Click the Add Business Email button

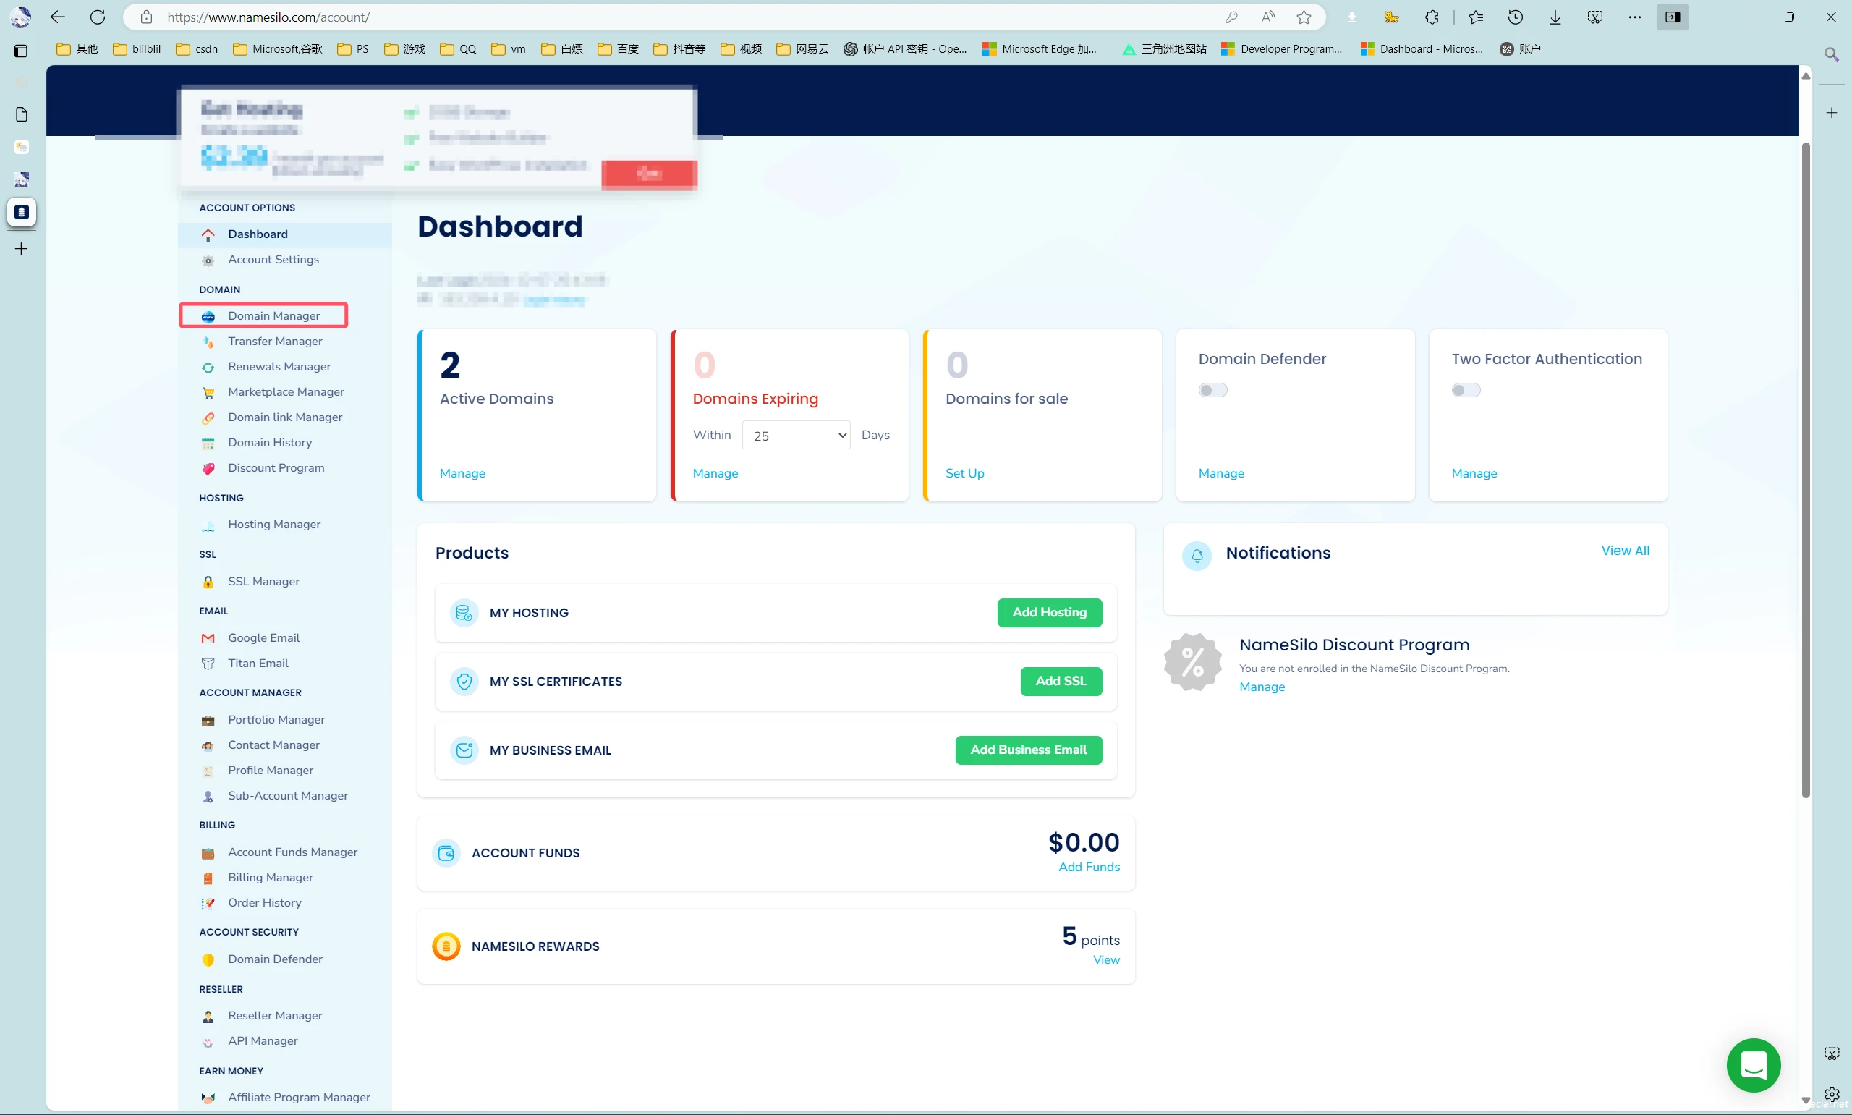tap(1028, 750)
